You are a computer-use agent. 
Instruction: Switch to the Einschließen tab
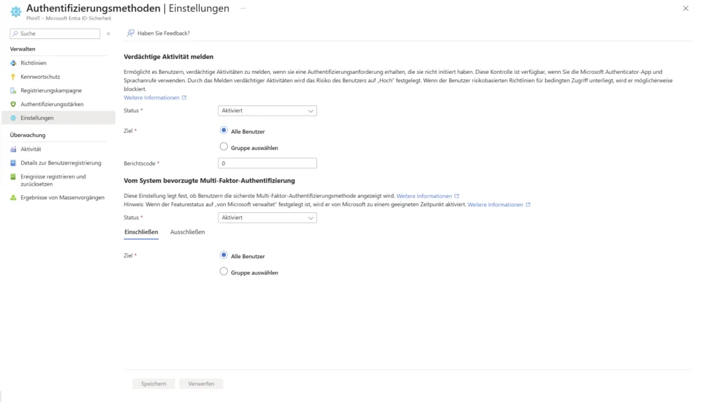141,232
